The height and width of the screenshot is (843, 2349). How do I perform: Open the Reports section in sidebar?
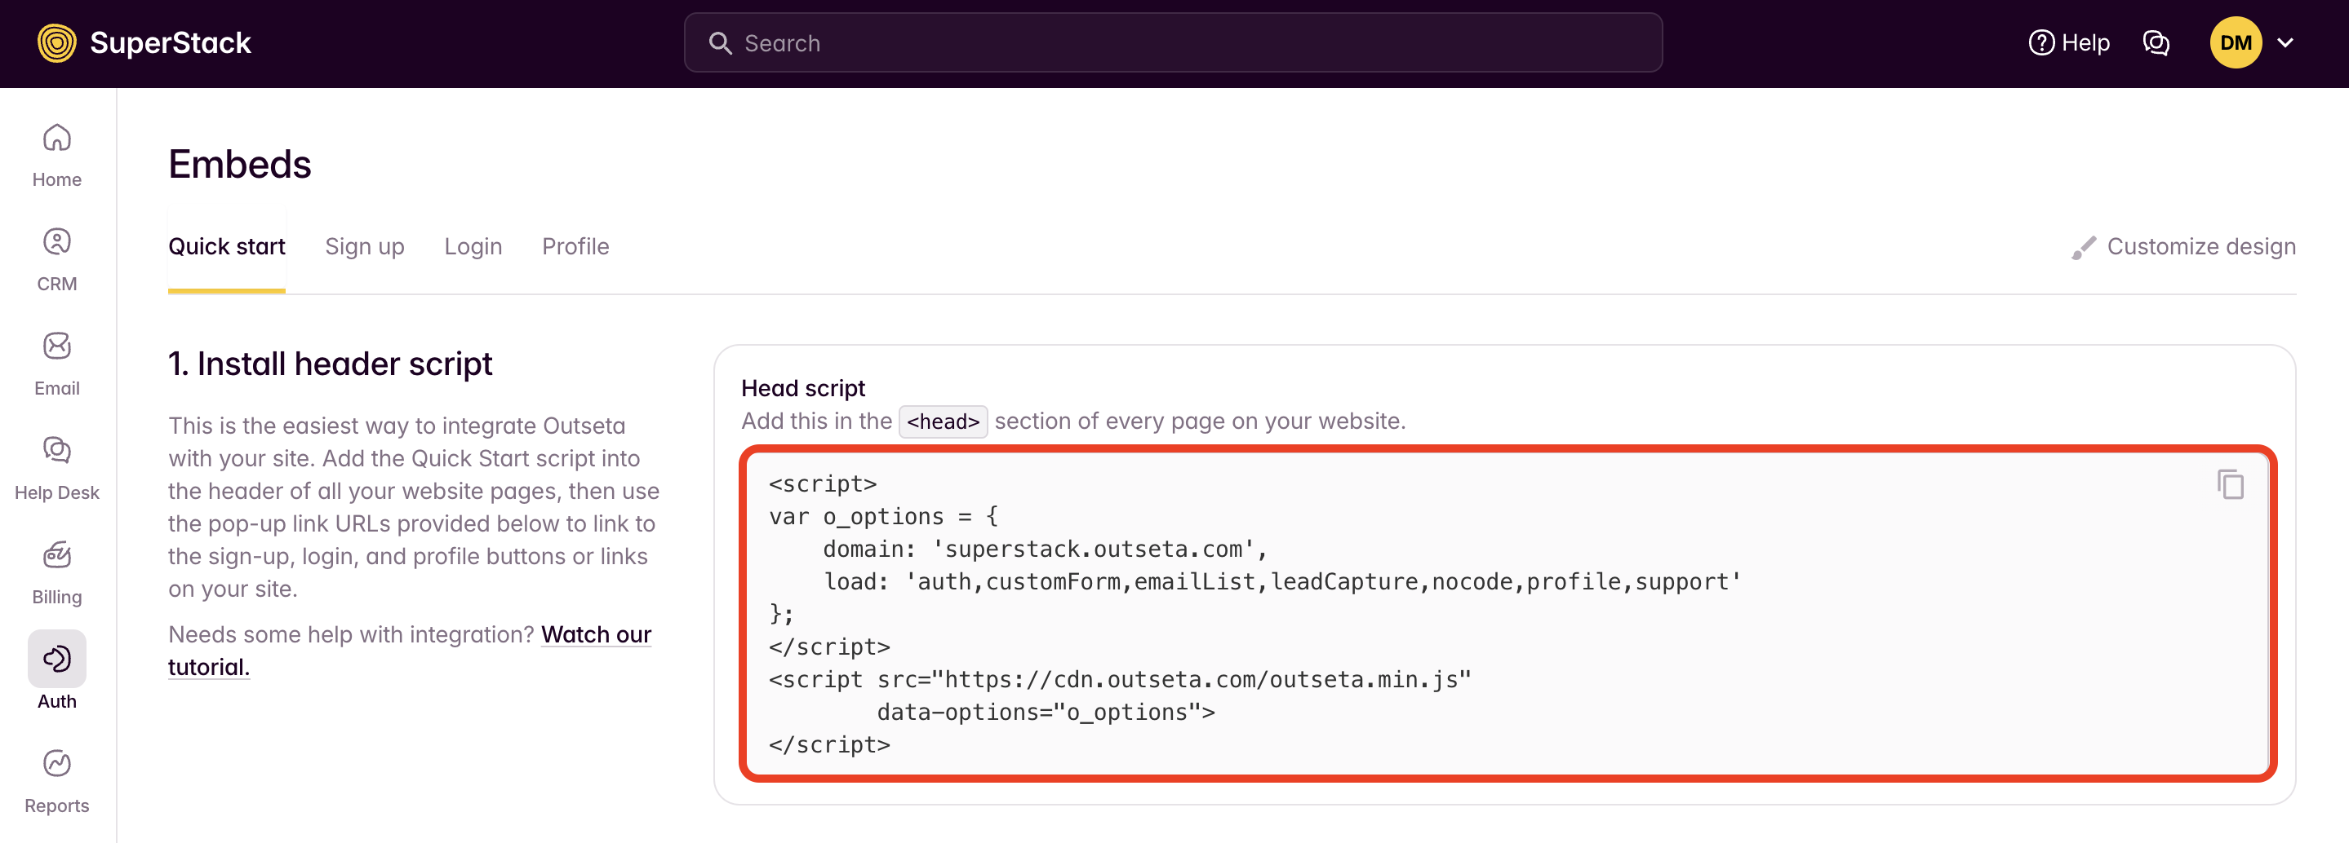[x=56, y=781]
